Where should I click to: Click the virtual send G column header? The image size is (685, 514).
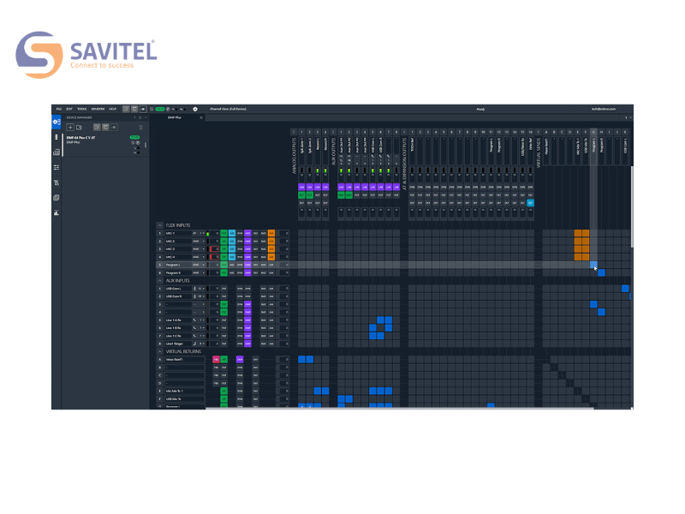coord(593,132)
